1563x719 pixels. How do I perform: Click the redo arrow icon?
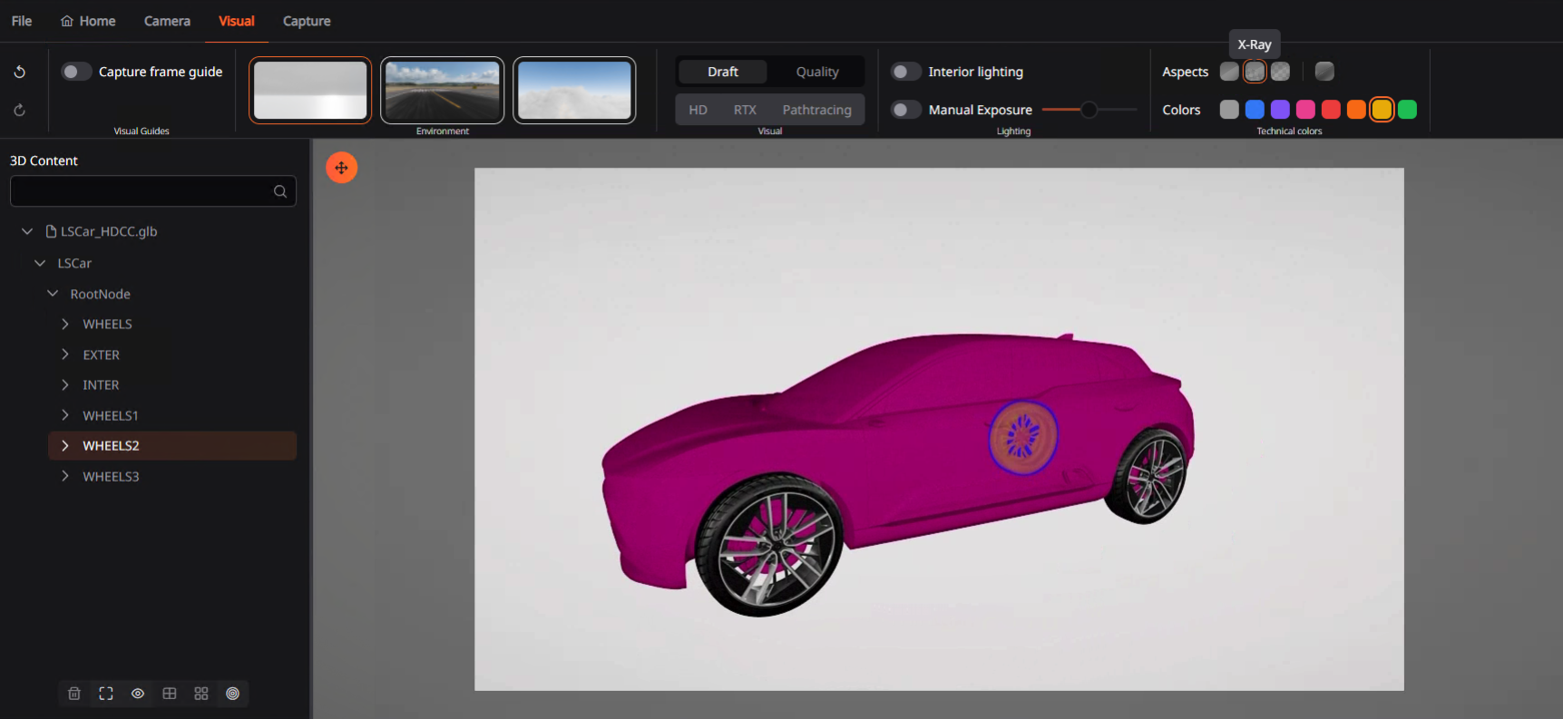pos(19,110)
